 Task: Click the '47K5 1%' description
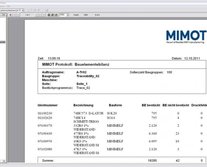tap(80, 149)
